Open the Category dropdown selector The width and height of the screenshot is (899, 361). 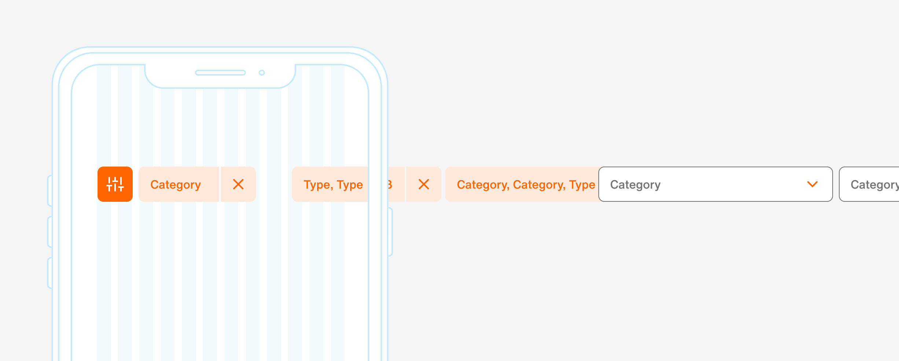715,185
